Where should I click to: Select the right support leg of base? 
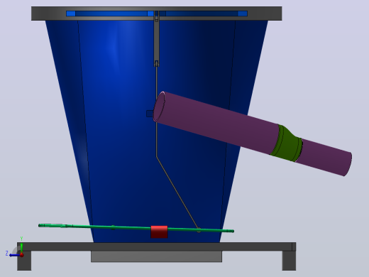[289, 261]
